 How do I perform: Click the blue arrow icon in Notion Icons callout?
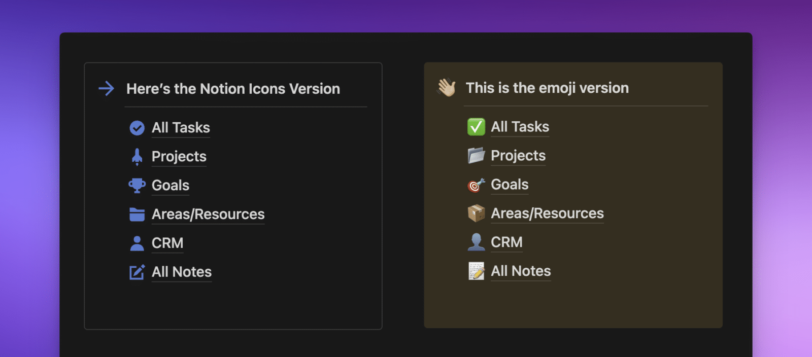(x=107, y=89)
